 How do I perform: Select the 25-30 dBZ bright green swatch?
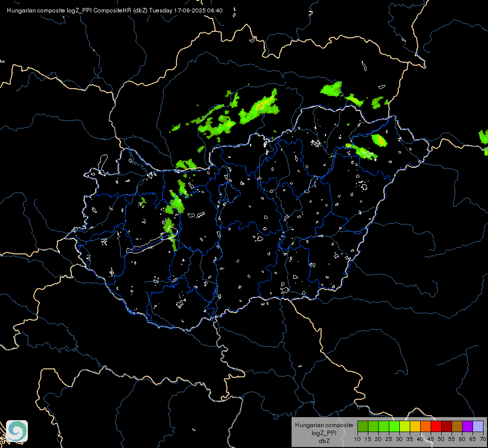pos(394,426)
